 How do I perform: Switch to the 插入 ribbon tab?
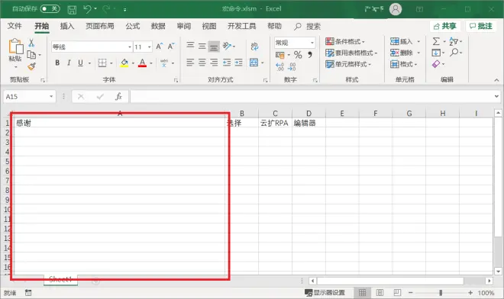click(x=67, y=26)
